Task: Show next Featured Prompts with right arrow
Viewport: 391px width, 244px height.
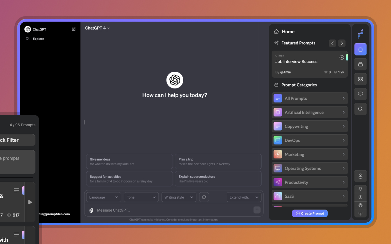Action: (342, 43)
